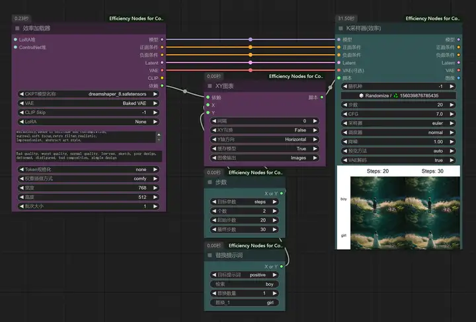Decrease 最终步数 30 with its left arrow

[214, 229]
